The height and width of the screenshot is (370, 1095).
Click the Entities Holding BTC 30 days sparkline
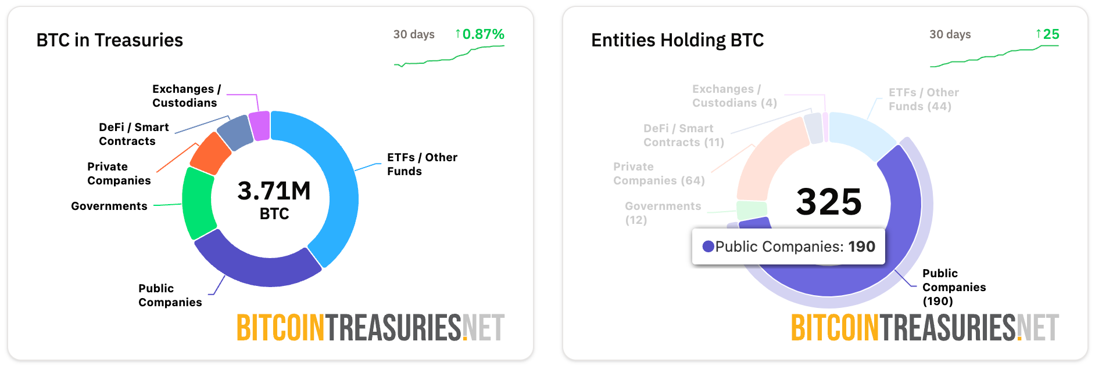tap(994, 56)
